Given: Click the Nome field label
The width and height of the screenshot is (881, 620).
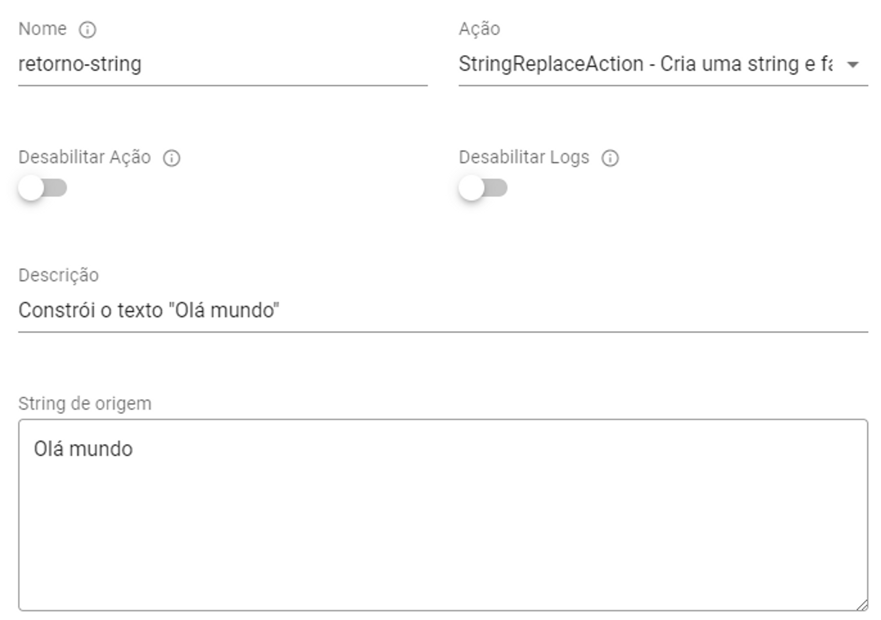Looking at the screenshot, I should [42, 29].
